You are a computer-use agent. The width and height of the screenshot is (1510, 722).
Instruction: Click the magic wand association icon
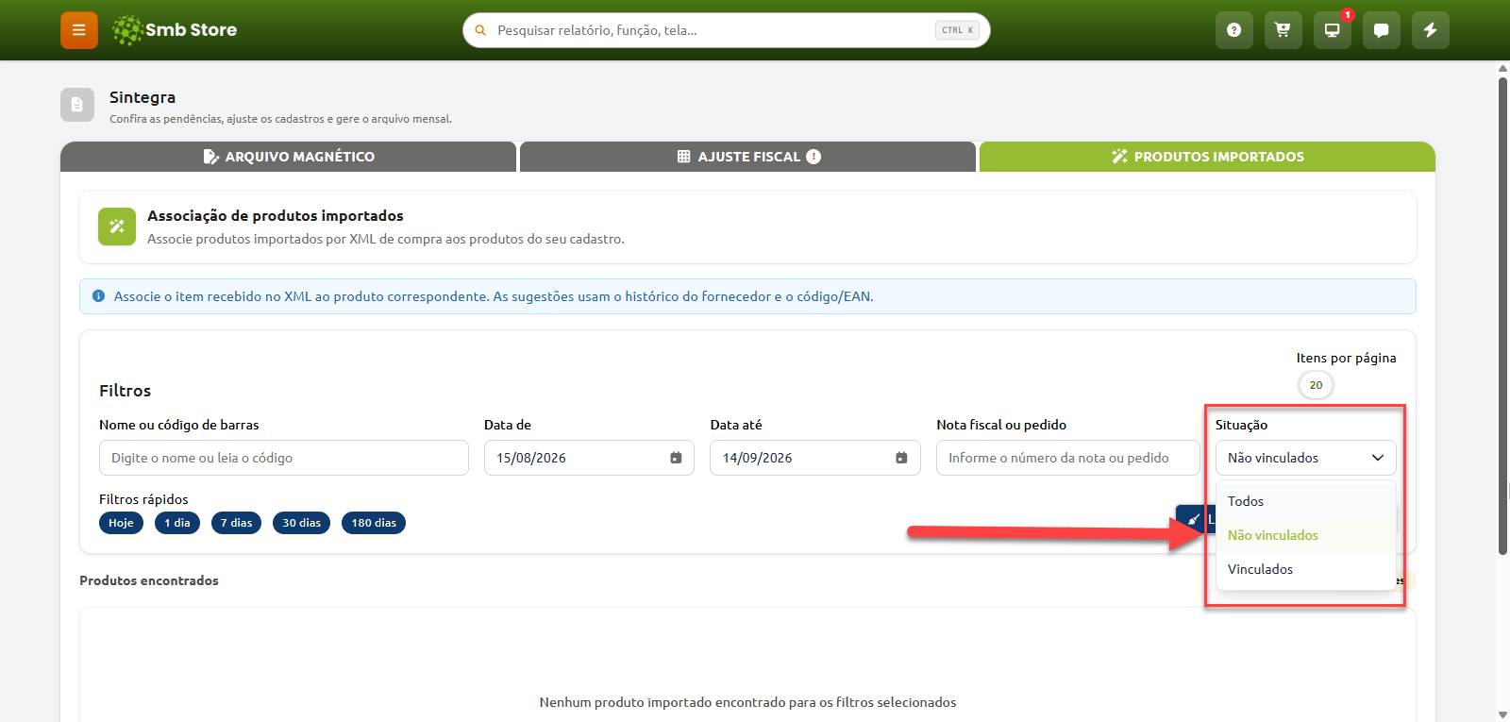click(x=117, y=227)
